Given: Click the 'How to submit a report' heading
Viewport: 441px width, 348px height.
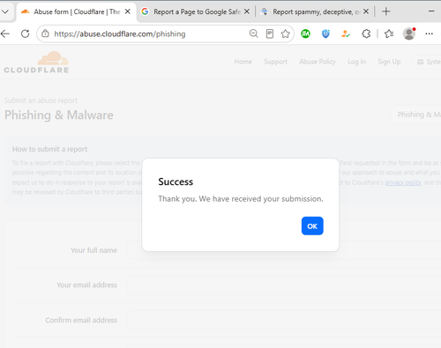Looking at the screenshot, I should coord(49,149).
